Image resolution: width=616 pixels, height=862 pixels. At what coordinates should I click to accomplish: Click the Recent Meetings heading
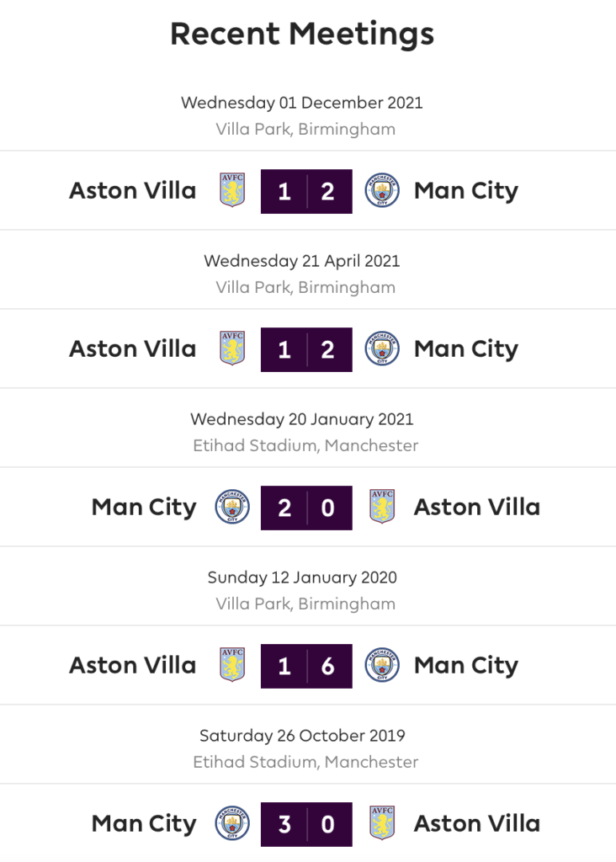pos(302,34)
